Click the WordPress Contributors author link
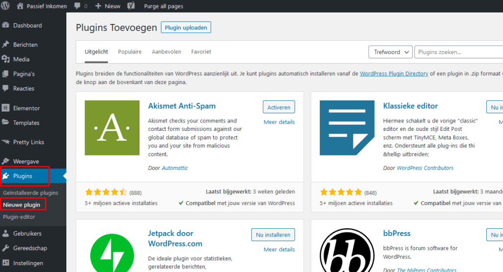This screenshot has height=272, width=503. coord(425,168)
